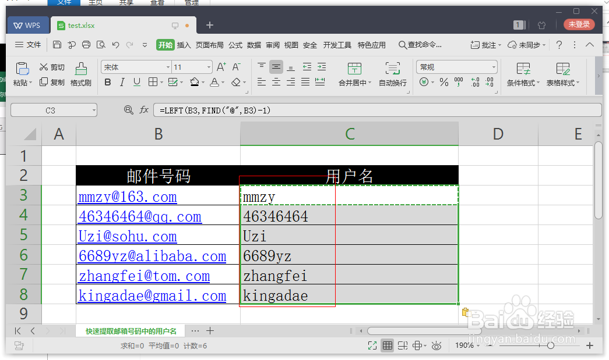This screenshot has width=609, height=360.
Task: Click the Print icon in quick toolbar
Action: 86,45
